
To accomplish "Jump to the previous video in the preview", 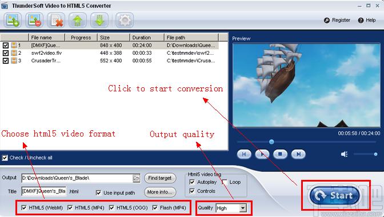I will coord(244,154).
